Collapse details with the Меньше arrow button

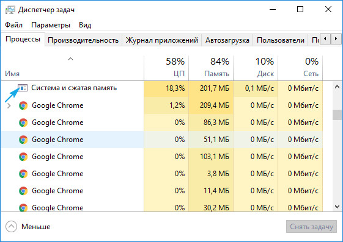pos(11,227)
